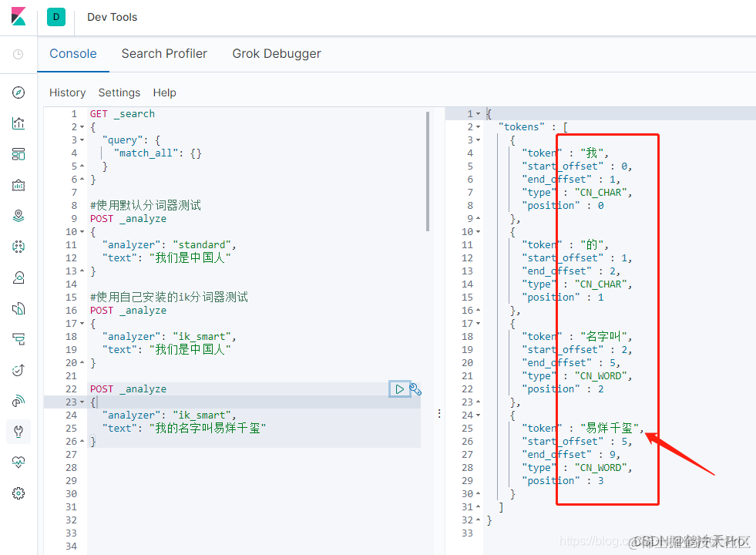Open Management gear icon in sidebar
The width and height of the screenshot is (756, 555).
[18, 493]
